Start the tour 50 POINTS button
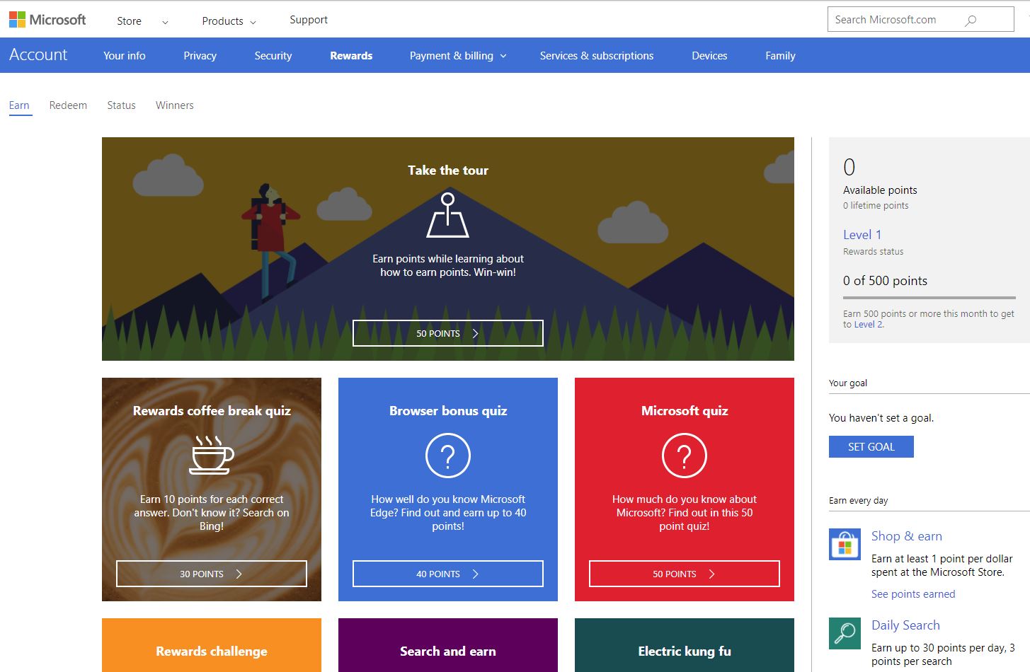This screenshot has height=672, width=1030. click(x=448, y=333)
